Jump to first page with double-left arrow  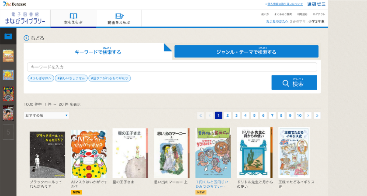click(x=201, y=115)
